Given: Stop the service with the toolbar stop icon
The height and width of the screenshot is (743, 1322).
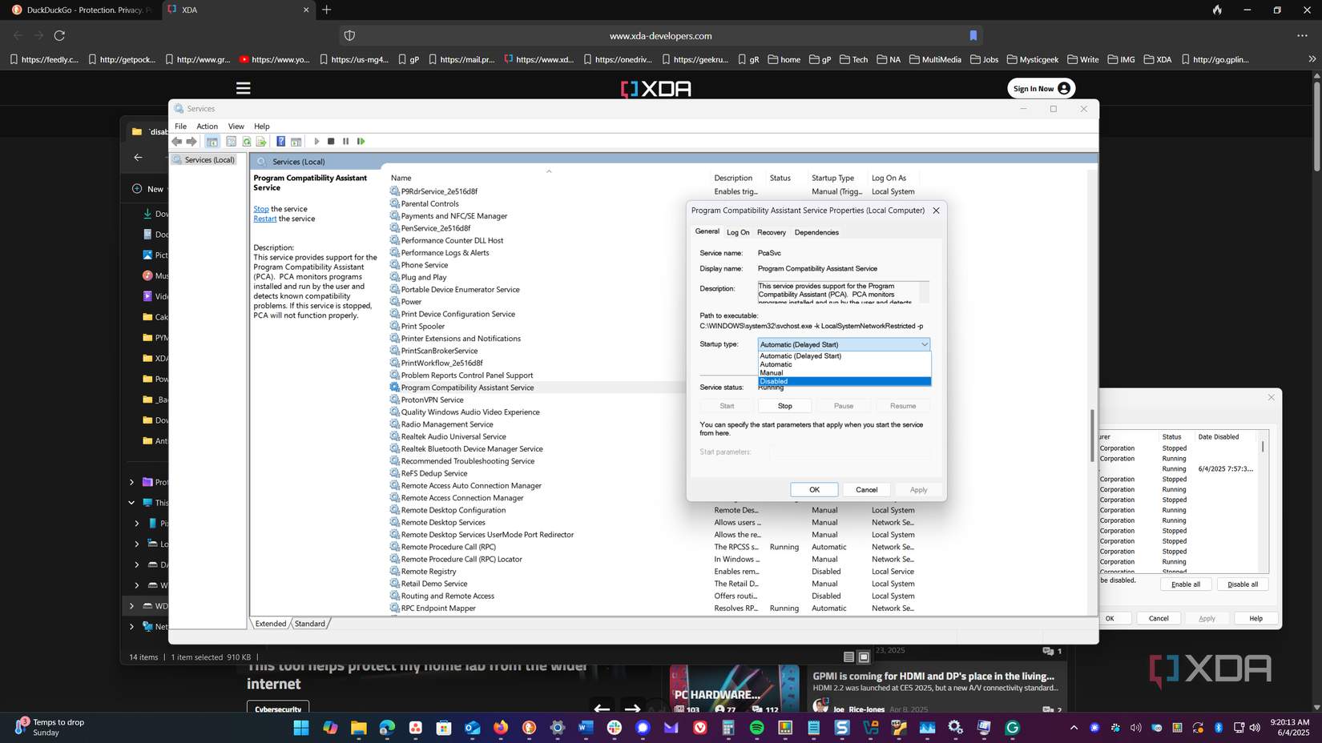Looking at the screenshot, I should (x=331, y=141).
